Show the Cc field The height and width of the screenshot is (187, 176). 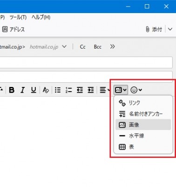(x=82, y=47)
